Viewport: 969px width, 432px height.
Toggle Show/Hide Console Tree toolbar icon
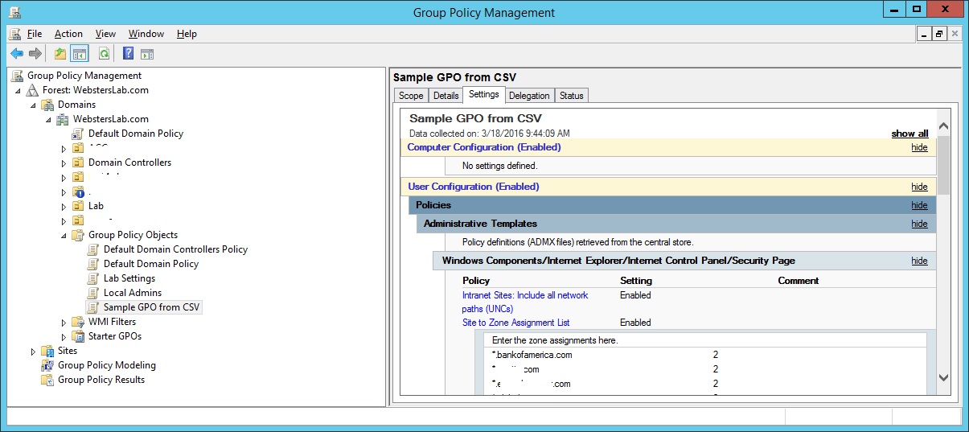coord(79,54)
